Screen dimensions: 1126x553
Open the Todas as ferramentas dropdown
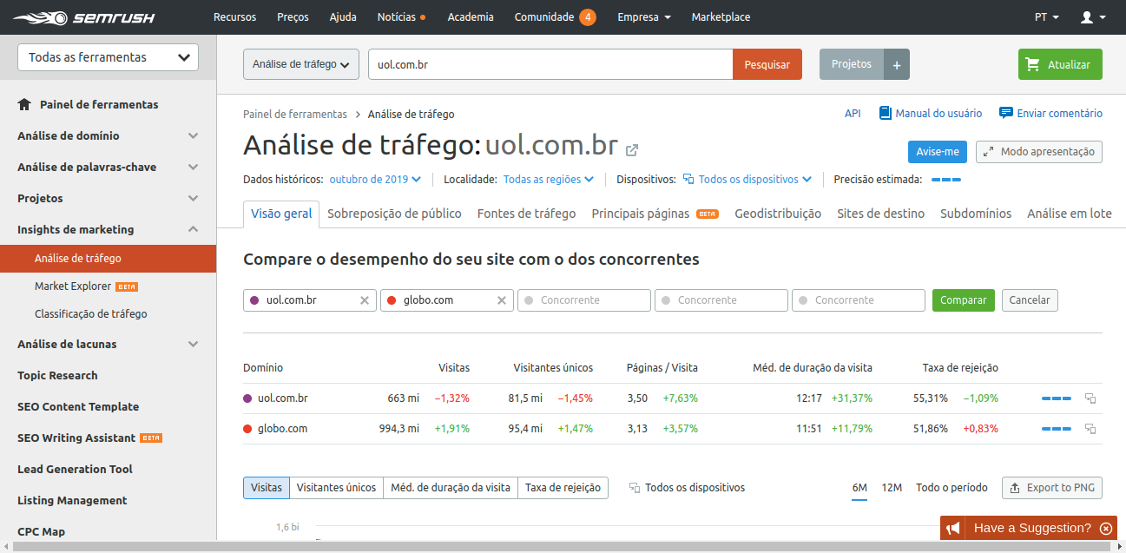pos(109,57)
